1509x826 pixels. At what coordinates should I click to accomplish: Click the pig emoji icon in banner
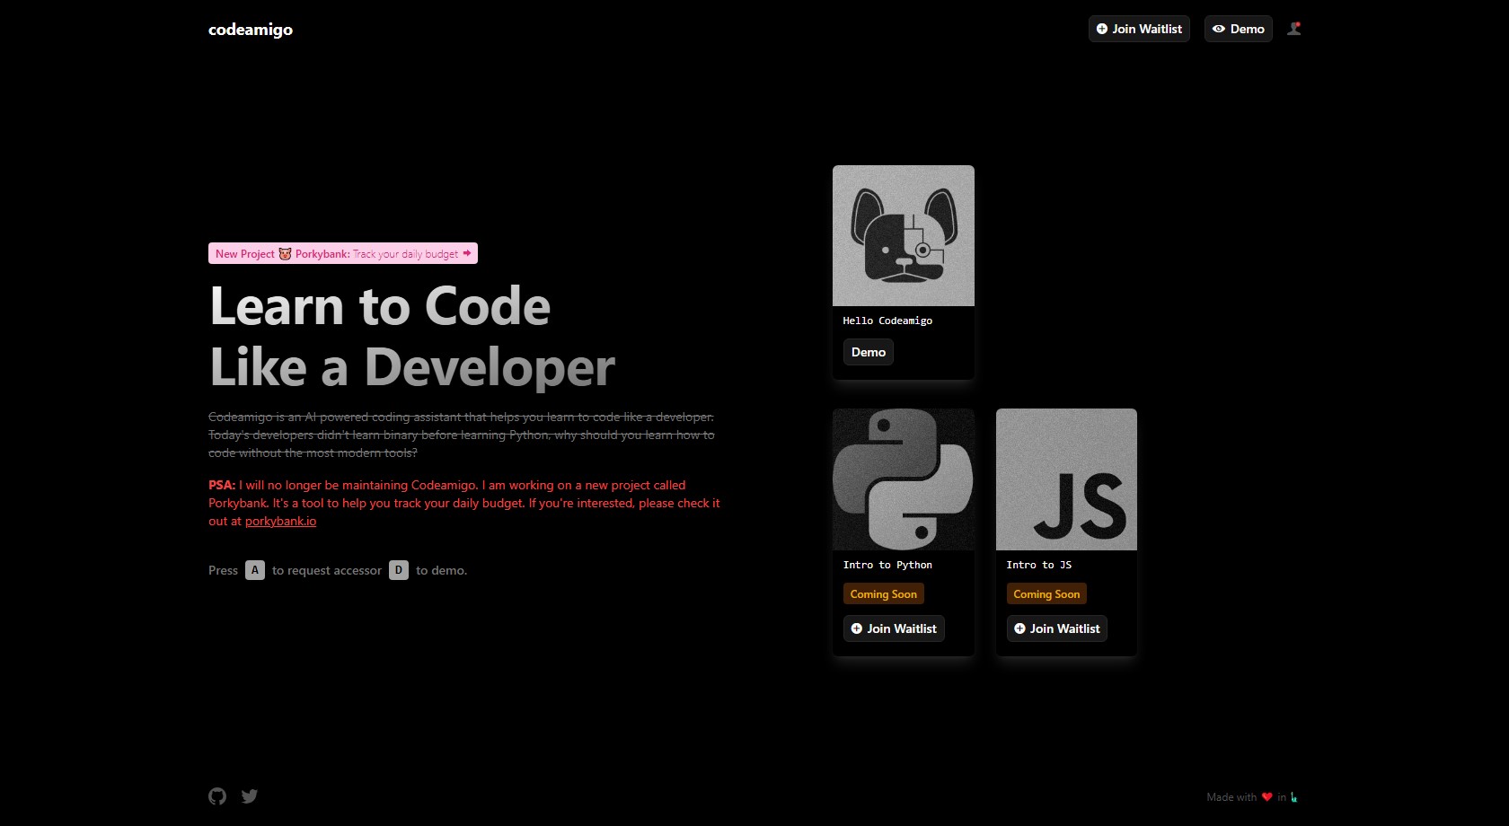point(285,254)
